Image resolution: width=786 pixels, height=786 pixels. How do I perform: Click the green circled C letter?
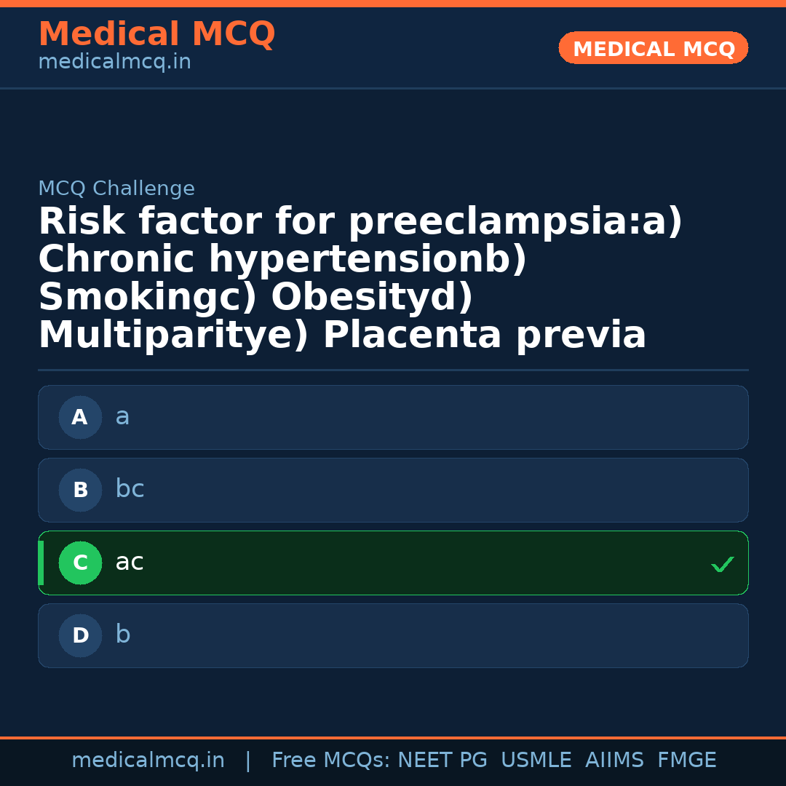pos(80,563)
